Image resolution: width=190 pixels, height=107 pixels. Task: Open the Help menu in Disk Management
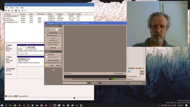(22, 8)
